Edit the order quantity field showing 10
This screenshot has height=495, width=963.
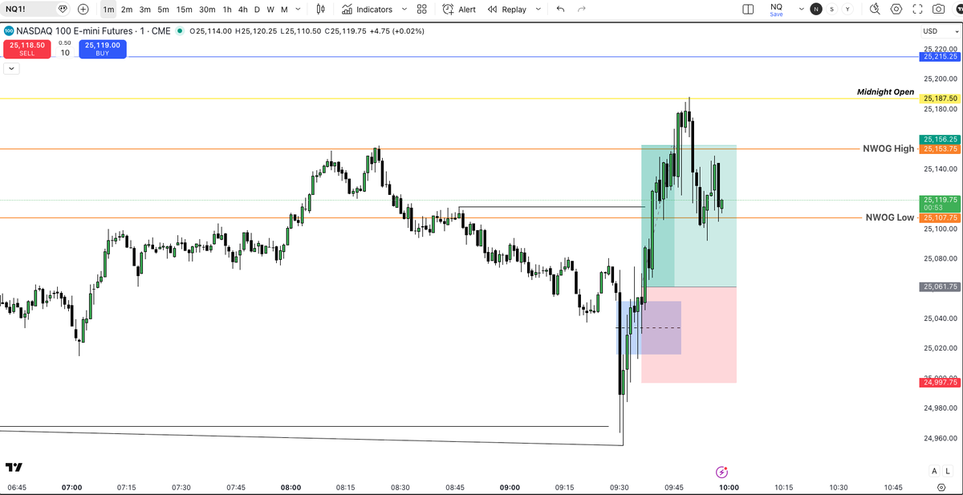(x=65, y=53)
